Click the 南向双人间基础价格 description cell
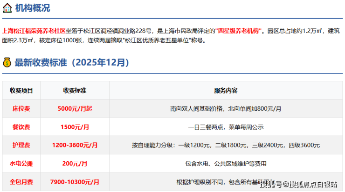The width and height of the screenshot is (345, 192). pos(226,109)
